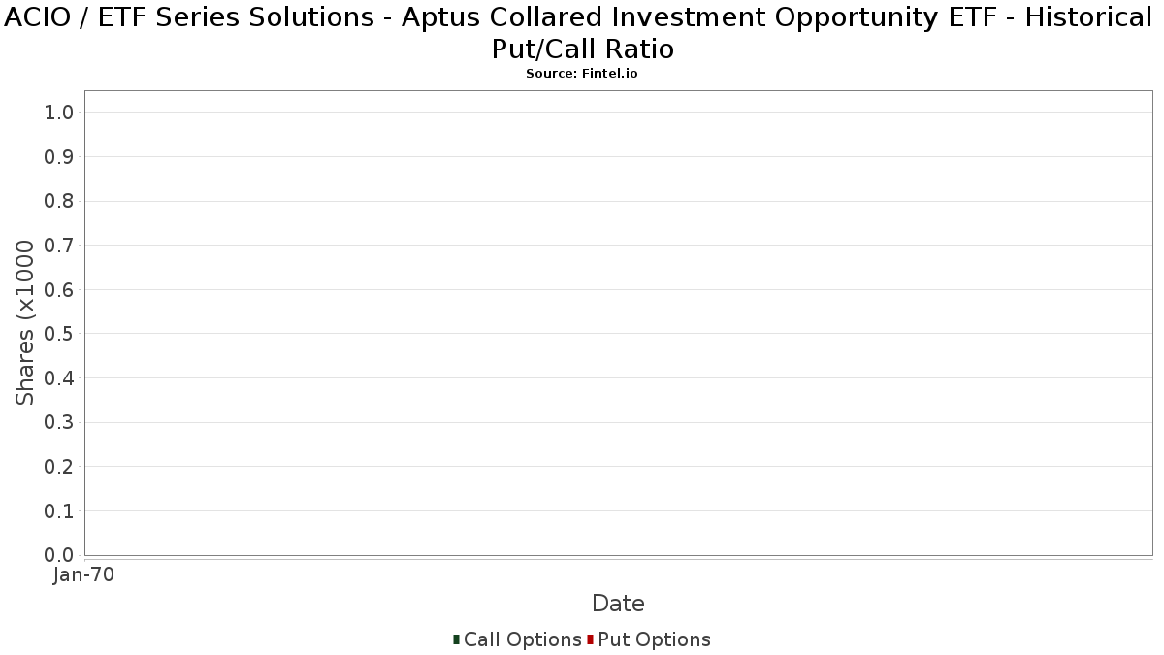Click the Date x-axis title
This screenshot has height=655, width=1164.
(618, 604)
